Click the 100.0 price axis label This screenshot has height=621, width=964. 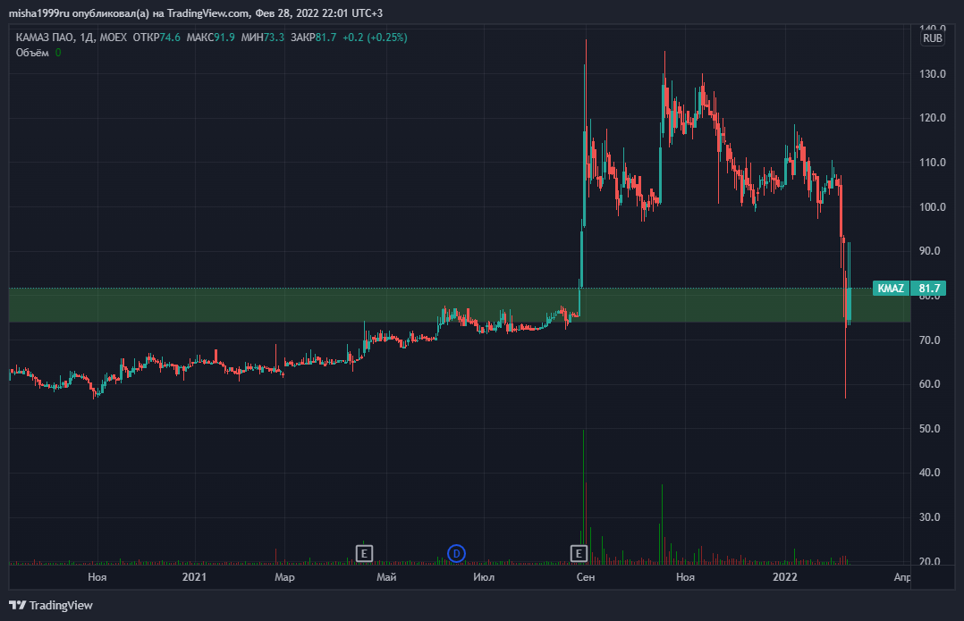[932, 207]
